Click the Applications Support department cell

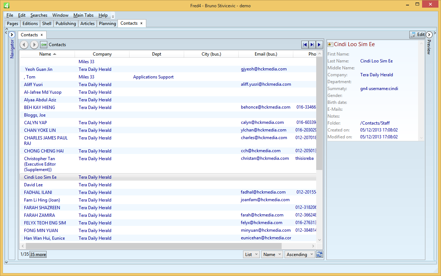tap(154, 77)
